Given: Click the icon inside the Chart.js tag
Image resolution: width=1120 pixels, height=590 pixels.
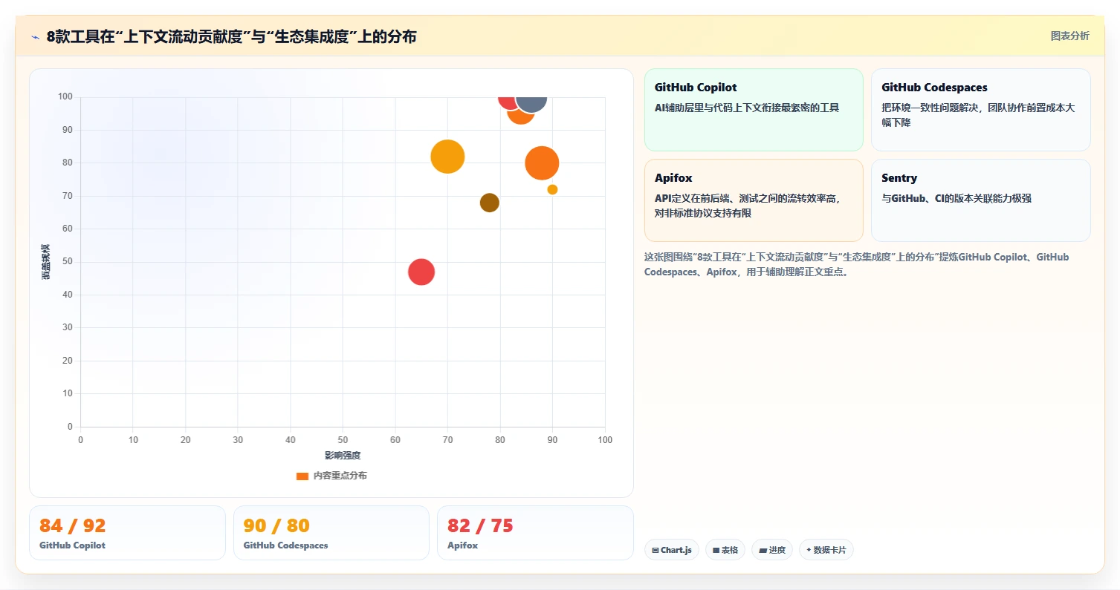Looking at the screenshot, I should pyautogui.click(x=656, y=551).
